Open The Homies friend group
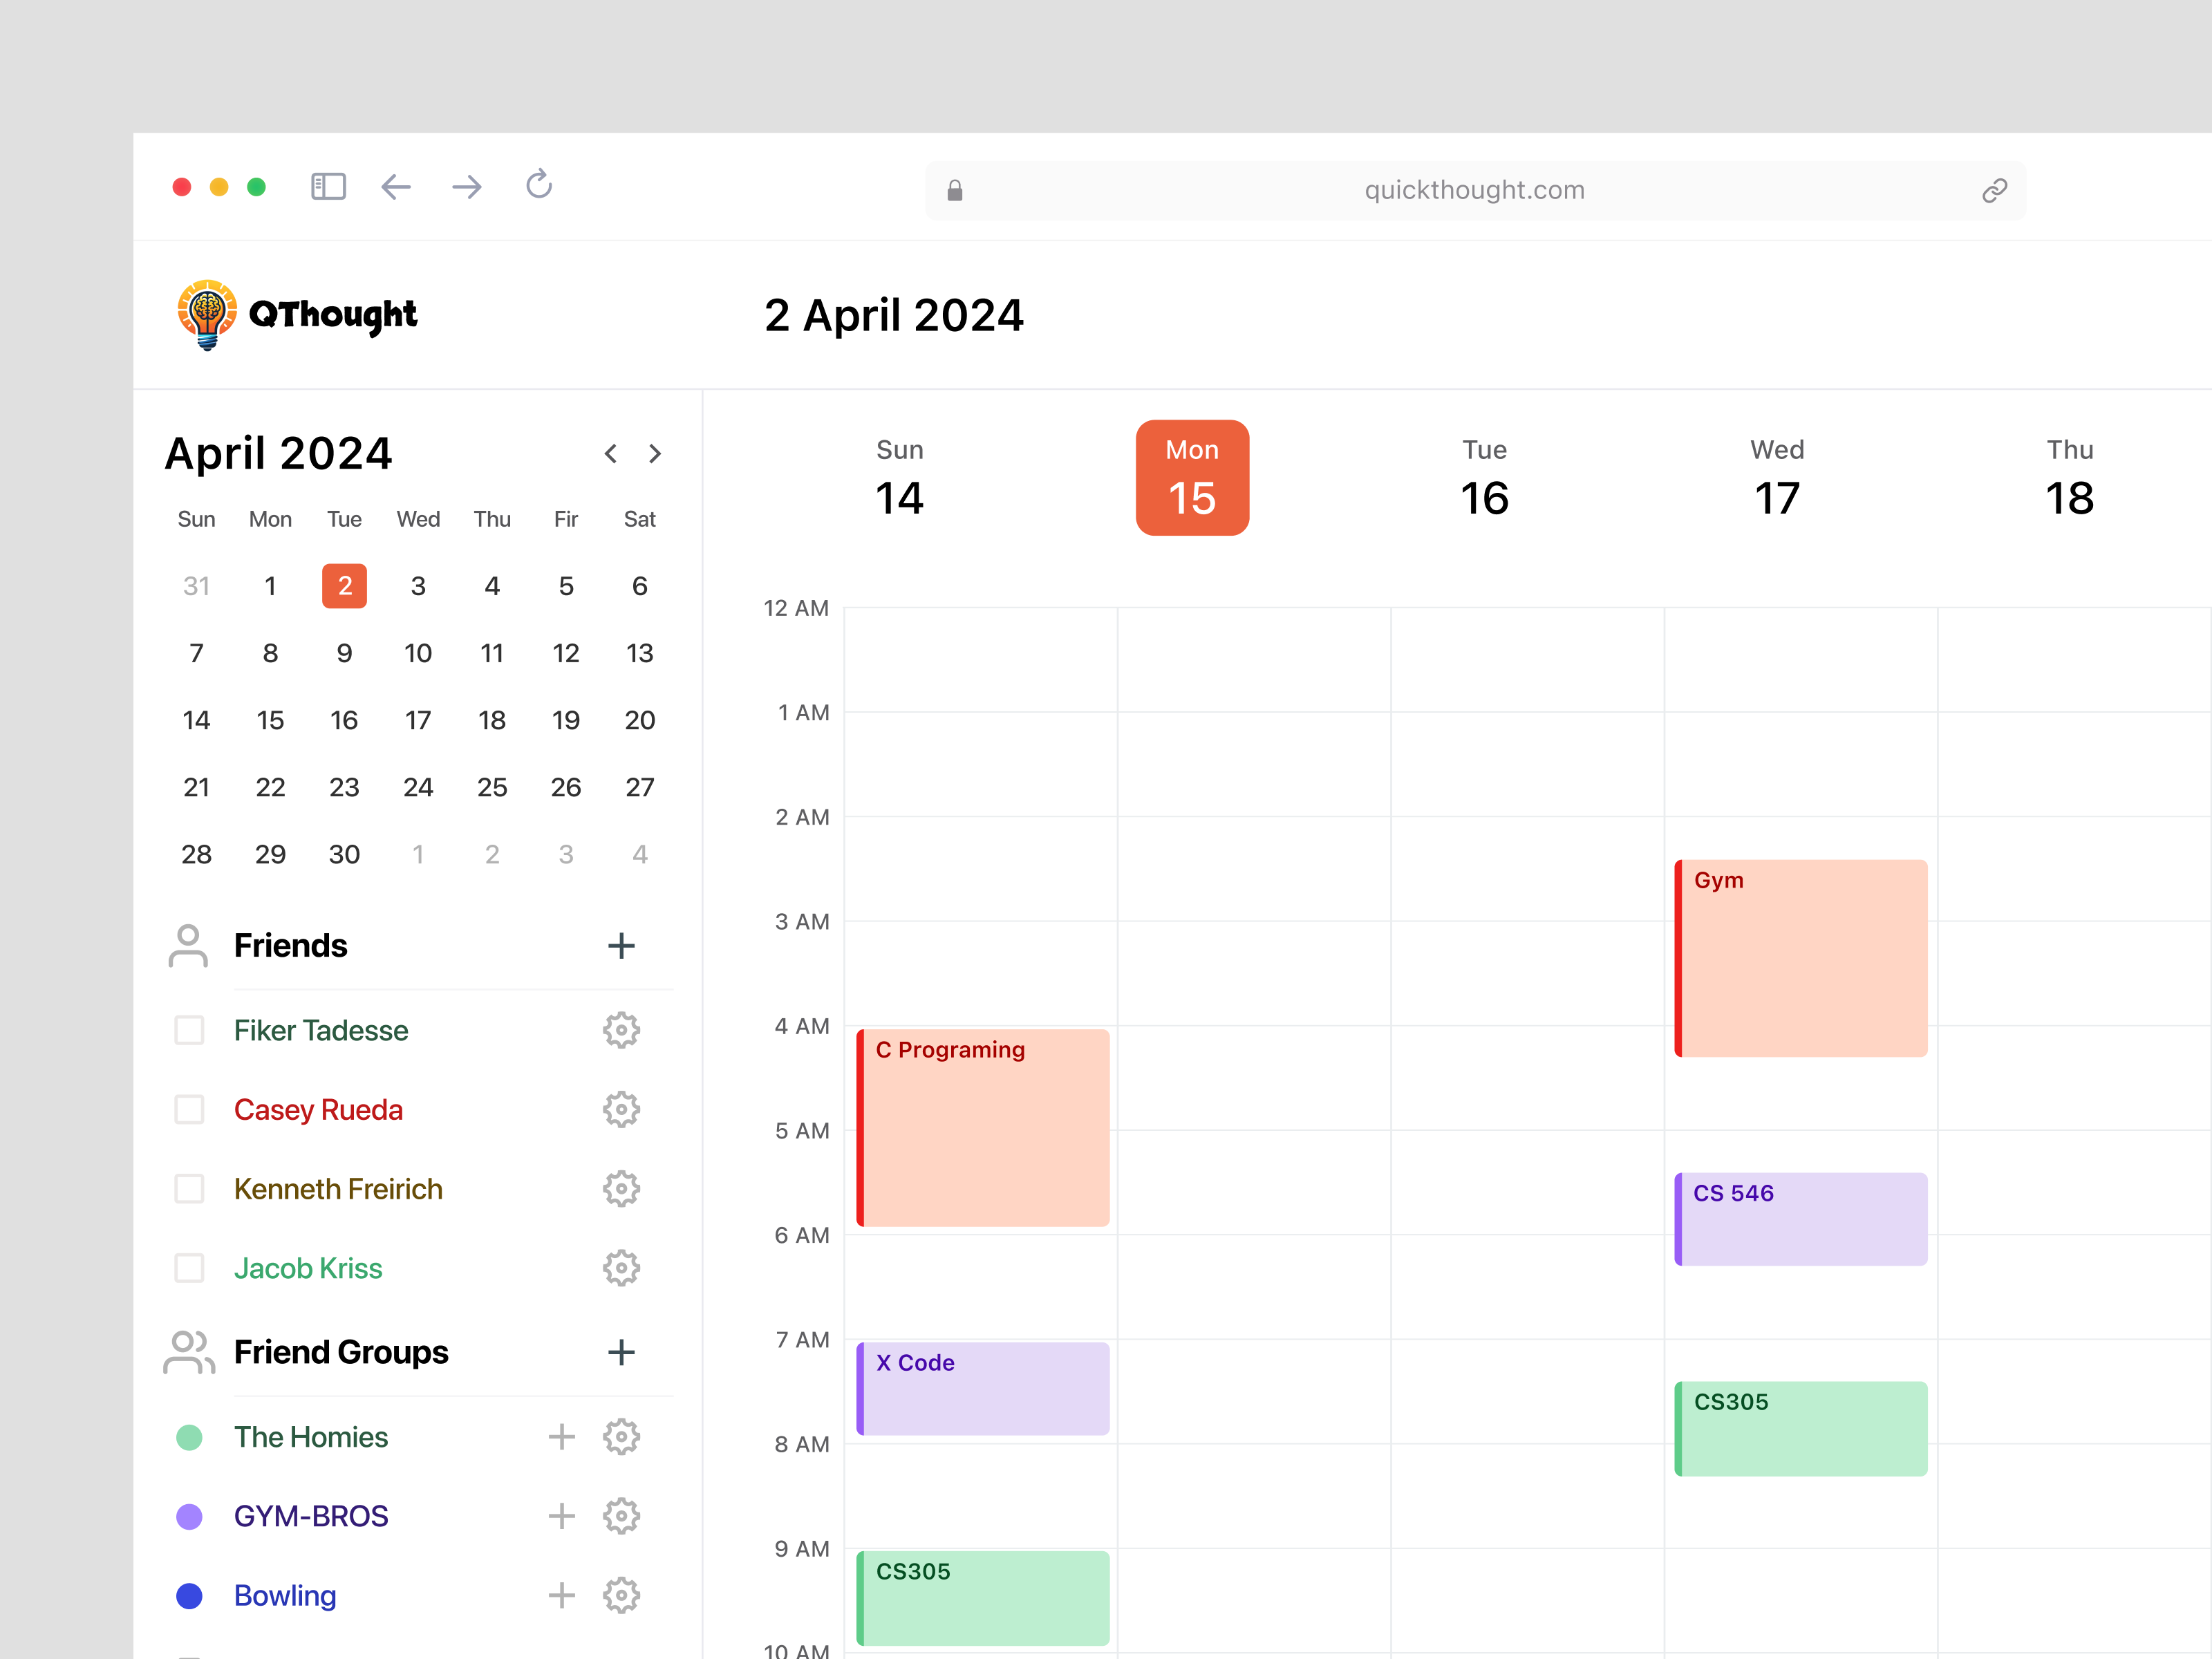Screen dimensions: 2212x1659 coord(311,1437)
